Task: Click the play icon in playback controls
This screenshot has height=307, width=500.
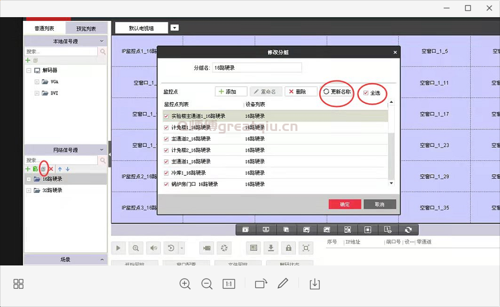Action: (118, 248)
